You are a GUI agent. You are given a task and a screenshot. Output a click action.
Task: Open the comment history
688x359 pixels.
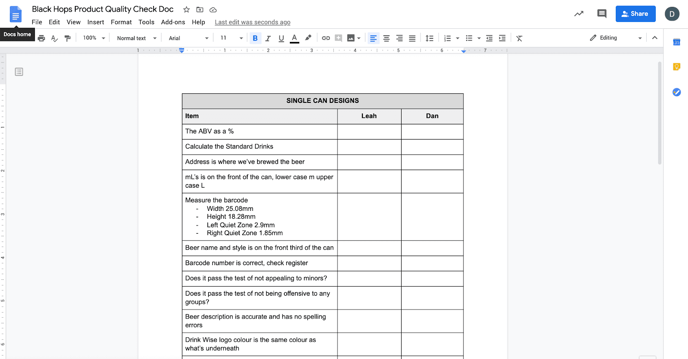point(602,14)
